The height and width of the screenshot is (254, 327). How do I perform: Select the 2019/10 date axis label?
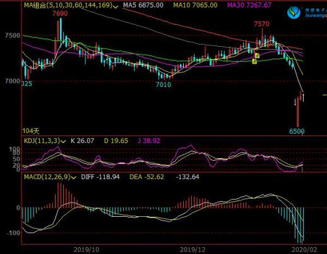[x=86, y=250]
